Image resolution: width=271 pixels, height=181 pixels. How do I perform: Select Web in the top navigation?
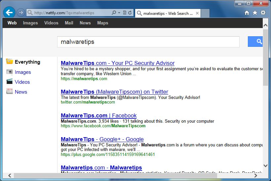point(12,23)
